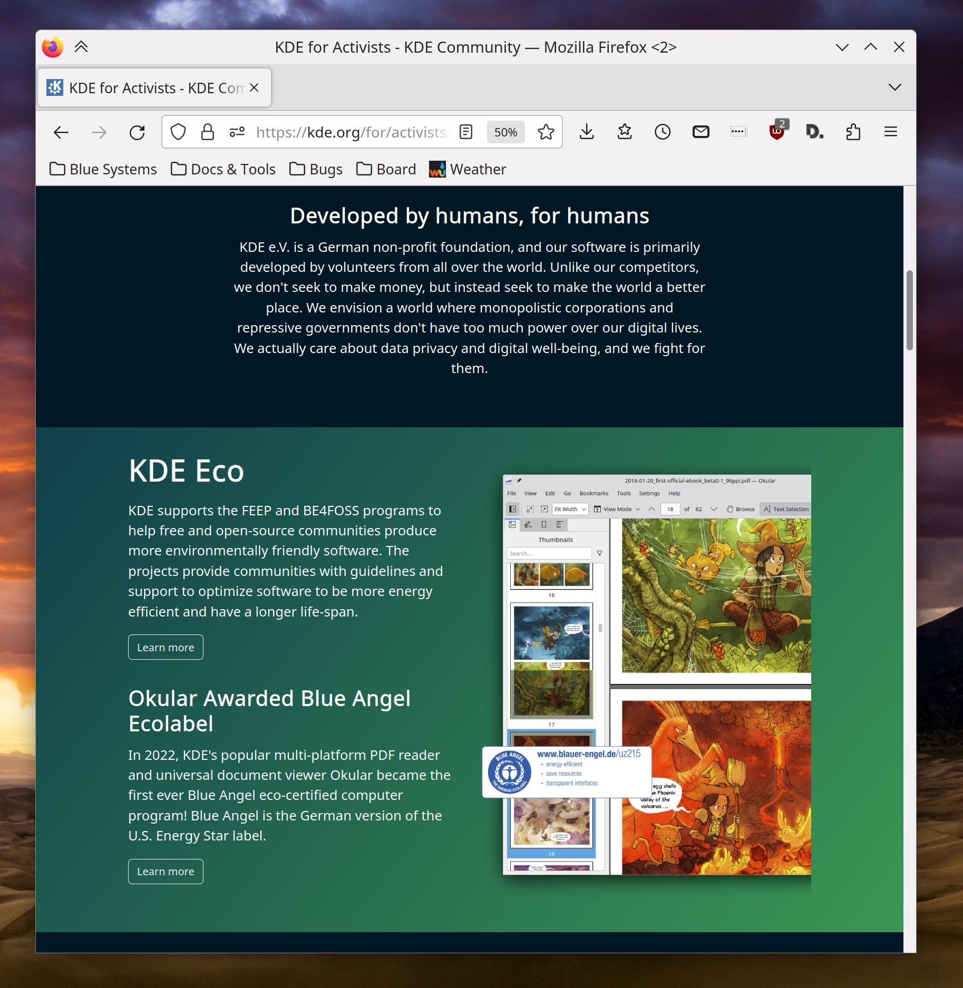Click the History clock icon
The height and width of the screenshot is (988, 963).
click(x=662, y=132)
